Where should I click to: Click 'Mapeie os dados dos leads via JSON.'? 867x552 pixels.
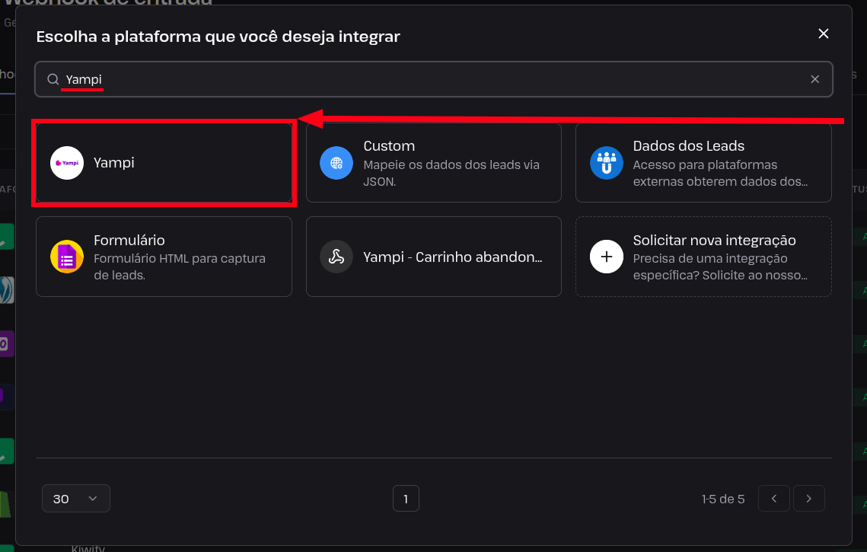451,173
